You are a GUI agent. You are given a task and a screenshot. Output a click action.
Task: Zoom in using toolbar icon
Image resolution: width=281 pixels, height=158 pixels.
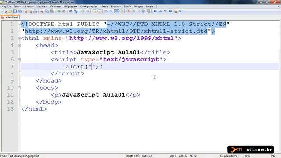[83, 11]
